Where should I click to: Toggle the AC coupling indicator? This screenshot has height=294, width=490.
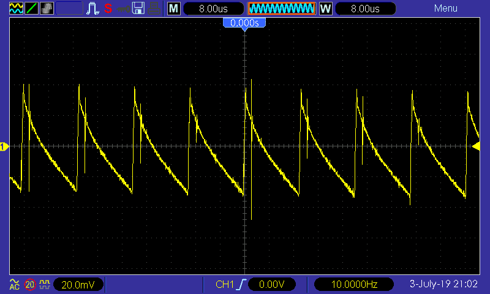[14, 284]
